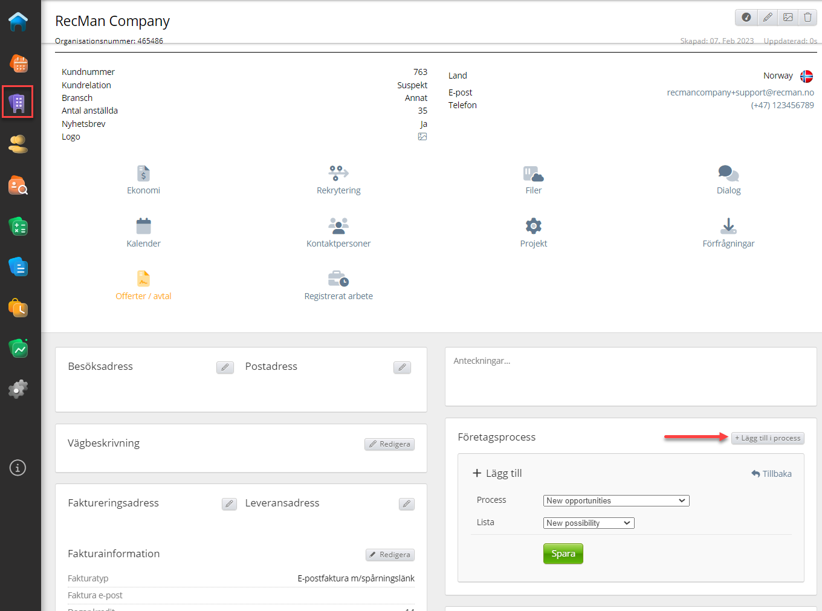
Task: Click the info circle icon in sidebar
Action: click(x=18, y=468)
